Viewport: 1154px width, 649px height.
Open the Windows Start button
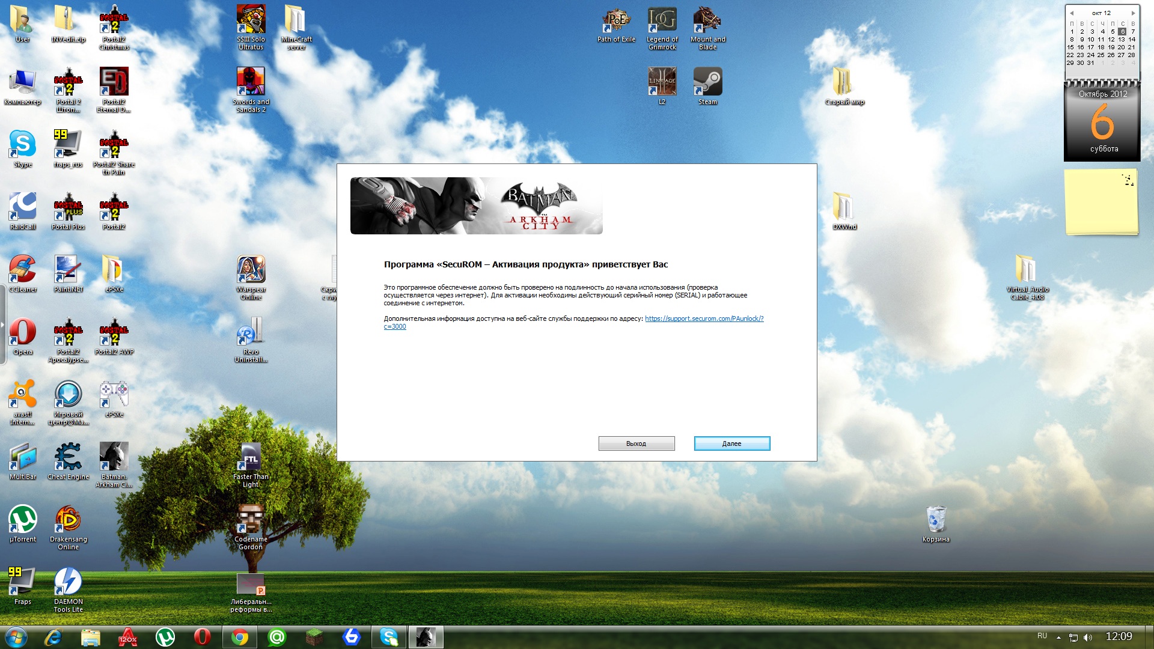16,637
